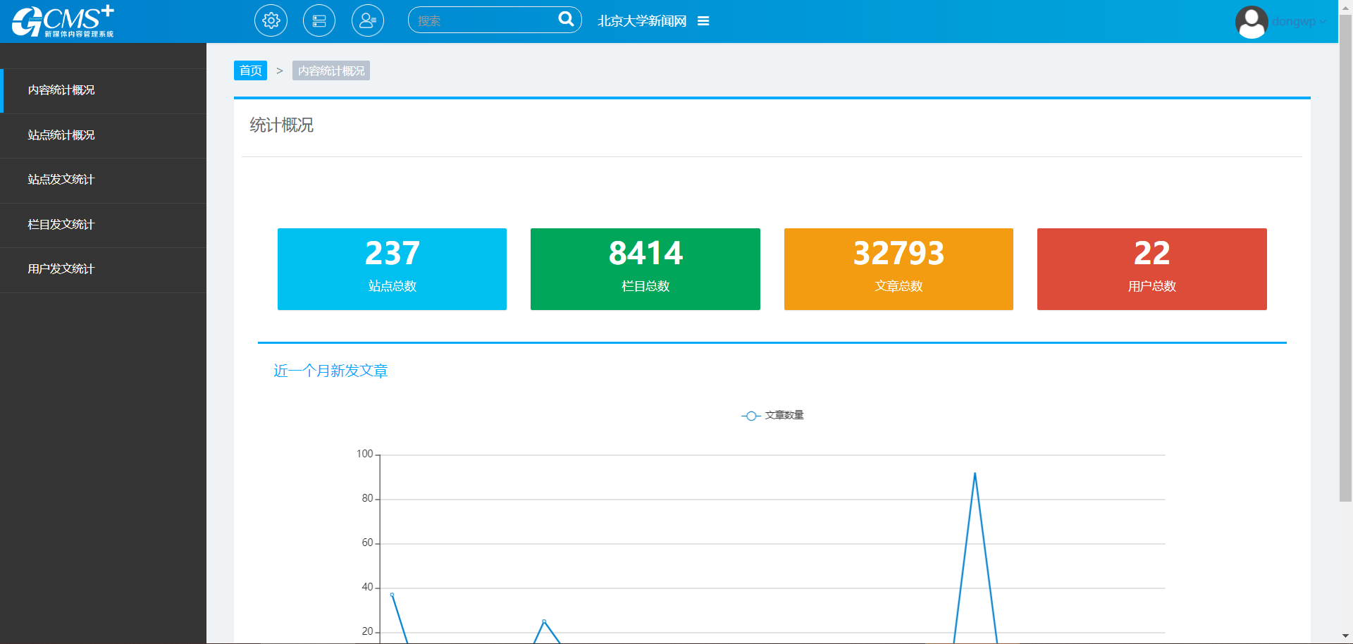Go to 栏目发文统计 sidebar item

(x=61, y=225)
